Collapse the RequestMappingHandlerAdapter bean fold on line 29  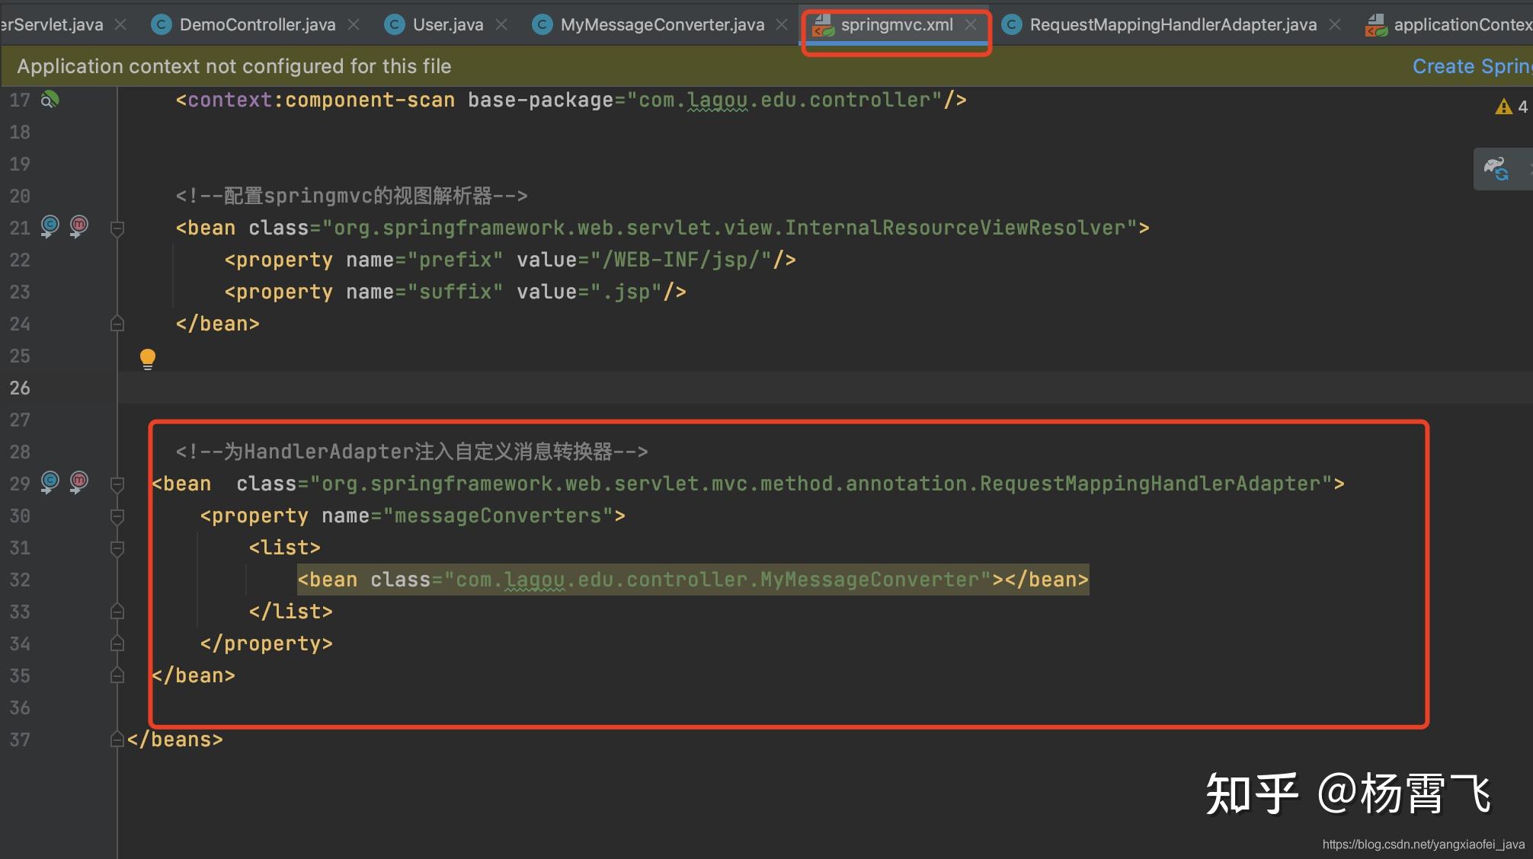tap(117, 484)
